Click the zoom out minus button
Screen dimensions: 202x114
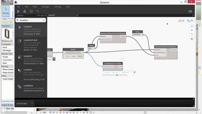192,34
